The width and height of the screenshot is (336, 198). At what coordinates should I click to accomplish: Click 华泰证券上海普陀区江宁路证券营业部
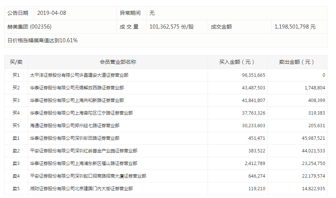[81, 113]
